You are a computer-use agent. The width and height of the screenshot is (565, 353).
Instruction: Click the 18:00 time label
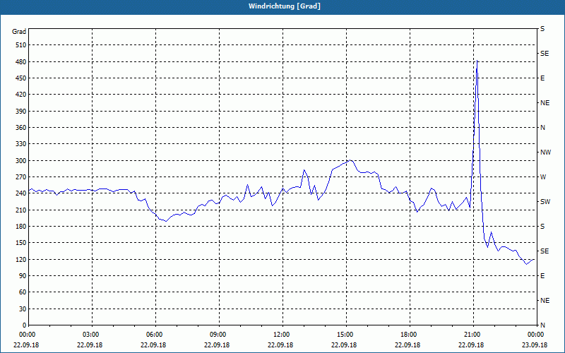tap(409, 335)
